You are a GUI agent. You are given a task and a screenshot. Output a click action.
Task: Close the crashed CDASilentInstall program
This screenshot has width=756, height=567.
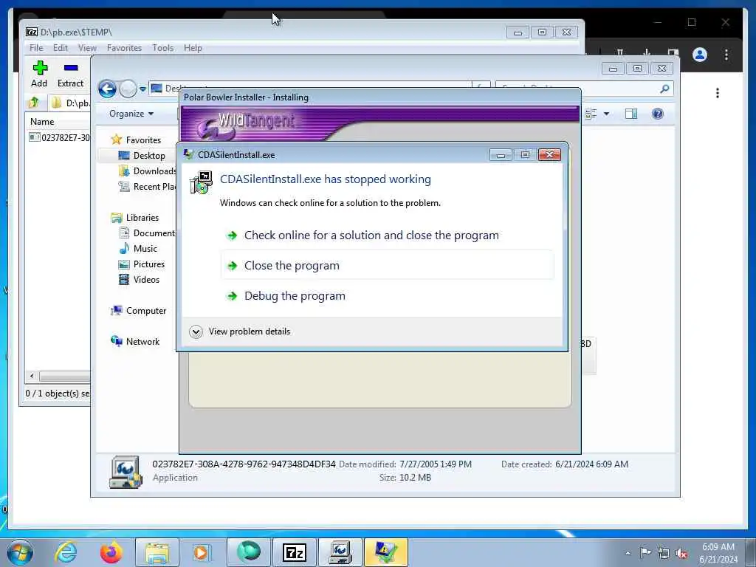click(387, 266)
